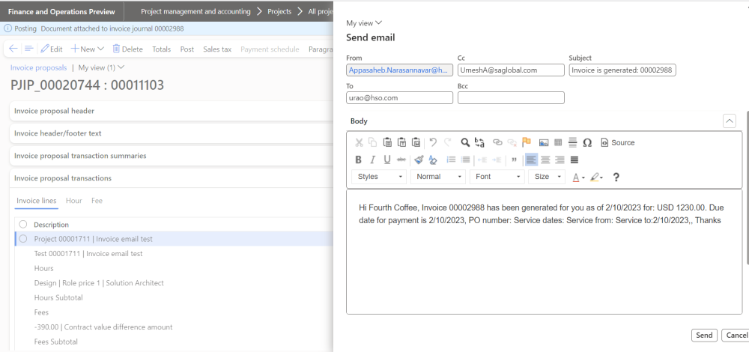Image resolution: width=749 pixels, height=352 pixels.
Task: Expand Invoice header/footer text section
Action: pos(172,133)
